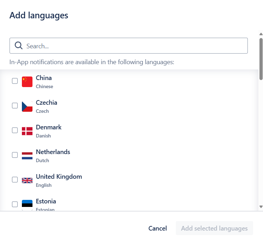This screenshot has width=263, height=245.
Task: Click the magnifying glass search icon
Action: [18, 45]
